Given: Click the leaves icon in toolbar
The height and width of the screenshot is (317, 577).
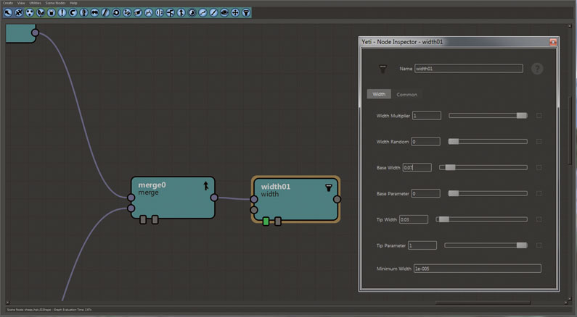Looking at the screenshot, I should (41, 13).
